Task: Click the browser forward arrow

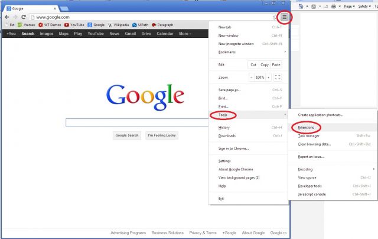Action: (x=15, y=17)
